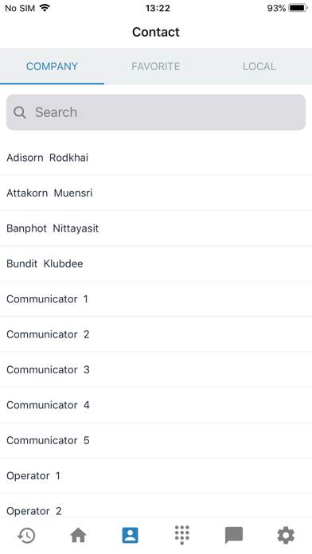Switch to the FAVORITE tab

(x=156, y=66)
